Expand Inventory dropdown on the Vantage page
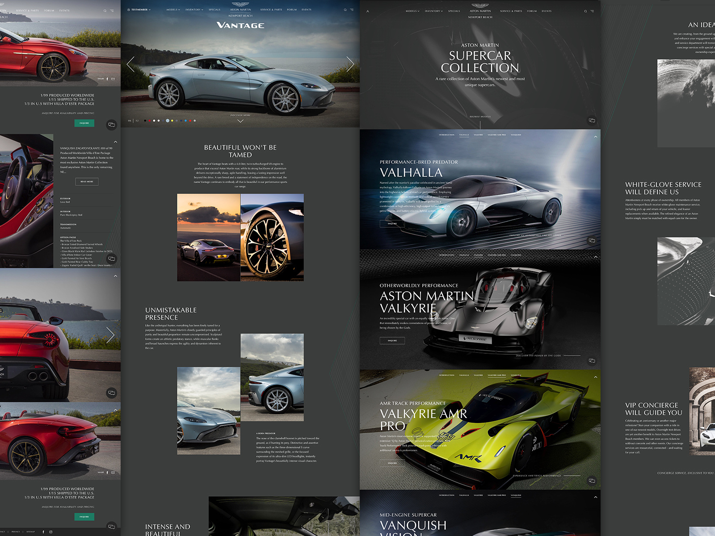The image size is (715, 536). click(x=194, y=10)
